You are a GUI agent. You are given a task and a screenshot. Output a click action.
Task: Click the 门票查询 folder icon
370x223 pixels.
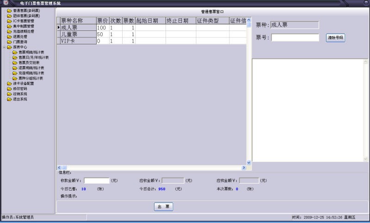click(9, 42)
